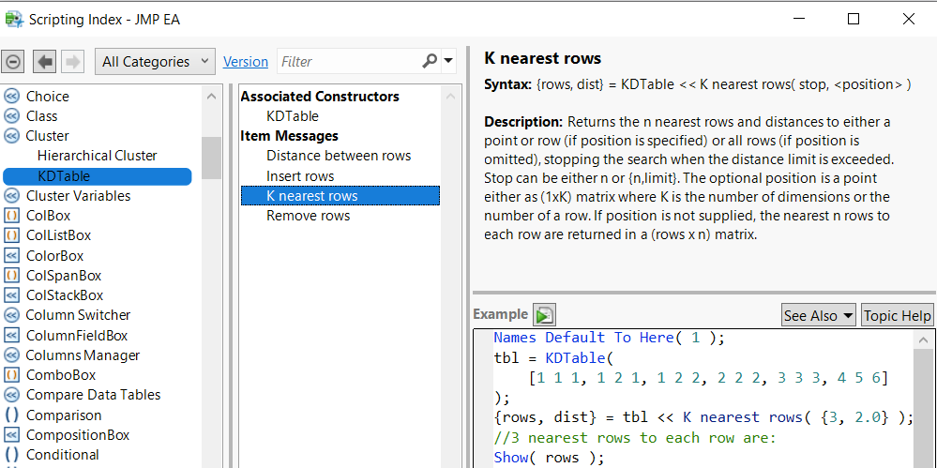Select KDTable under Associated Constructors
937x468 pixels.
(x=293, y=116)
